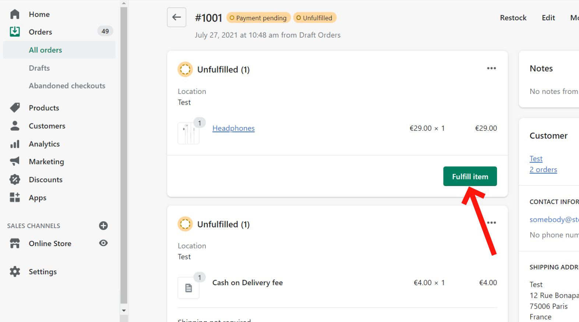The height and width of the screenshot is (322, 579).
Task: Open Customers using the person icon
Action: 15,126
